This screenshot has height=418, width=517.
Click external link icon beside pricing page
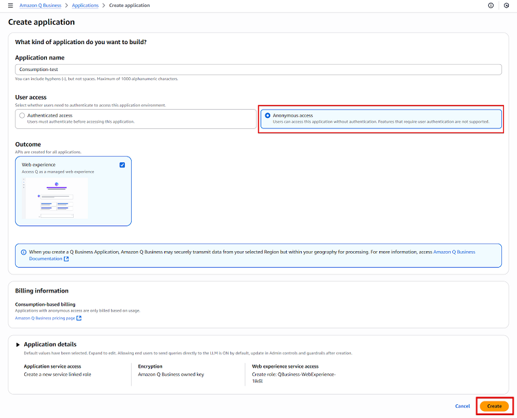click(x=79, y=318)
